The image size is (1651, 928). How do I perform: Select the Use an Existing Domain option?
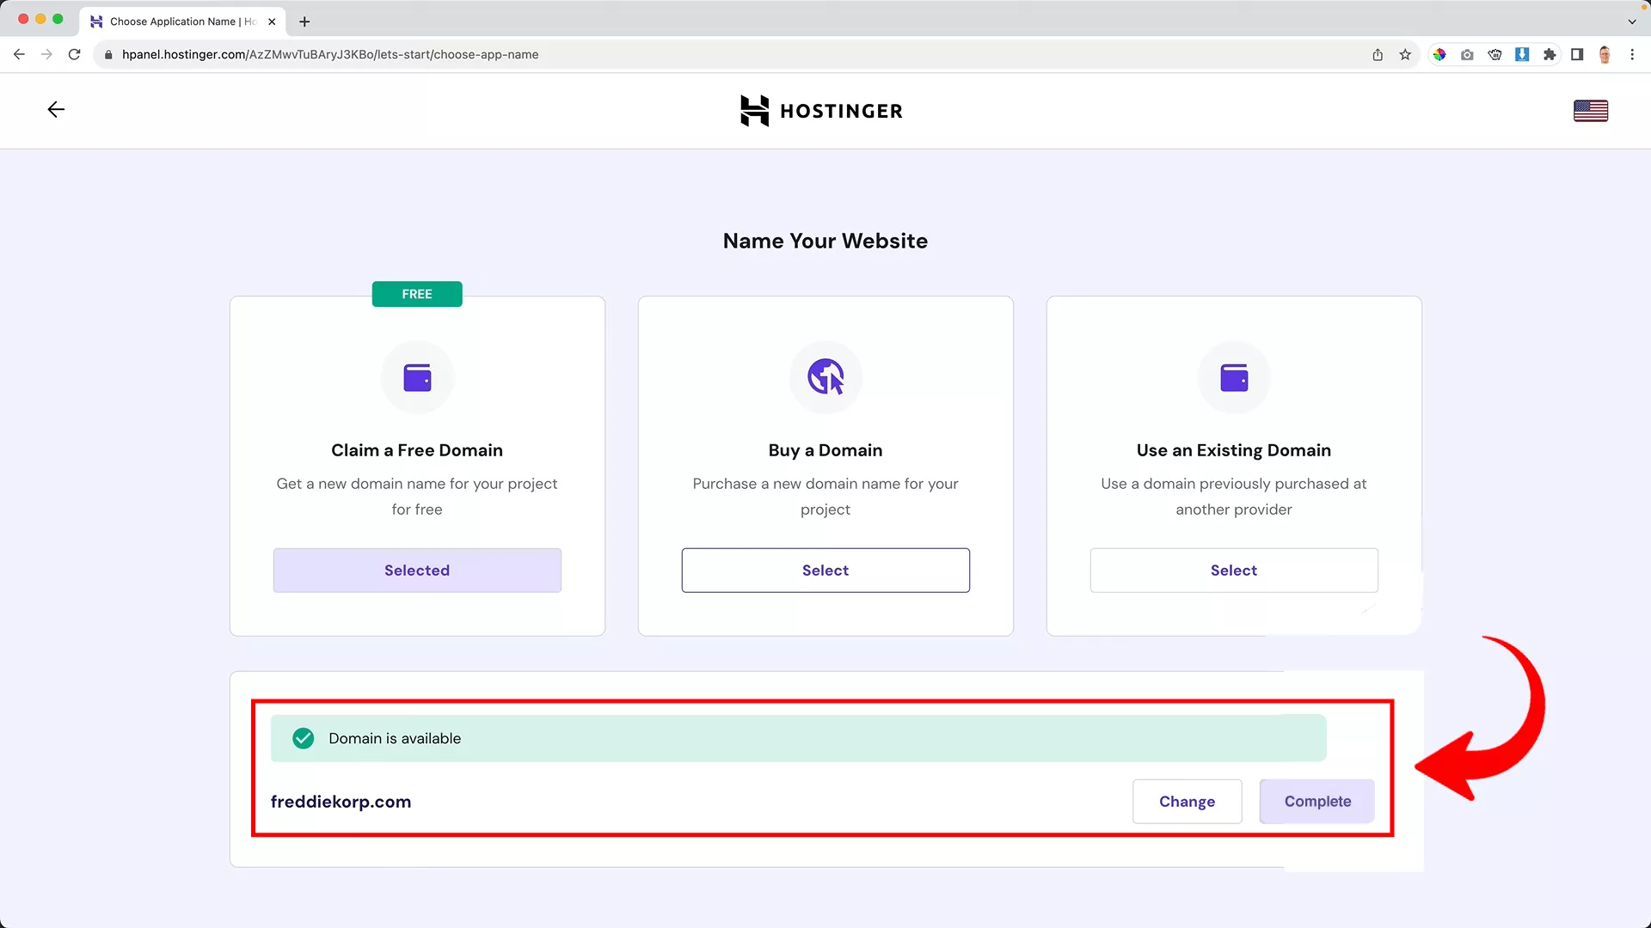pos(1233,570)
